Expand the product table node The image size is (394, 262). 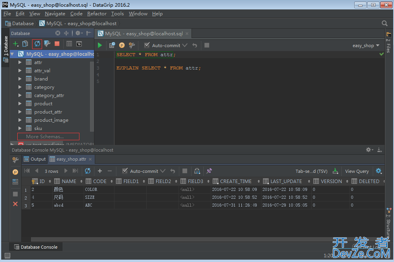point(20,104)
